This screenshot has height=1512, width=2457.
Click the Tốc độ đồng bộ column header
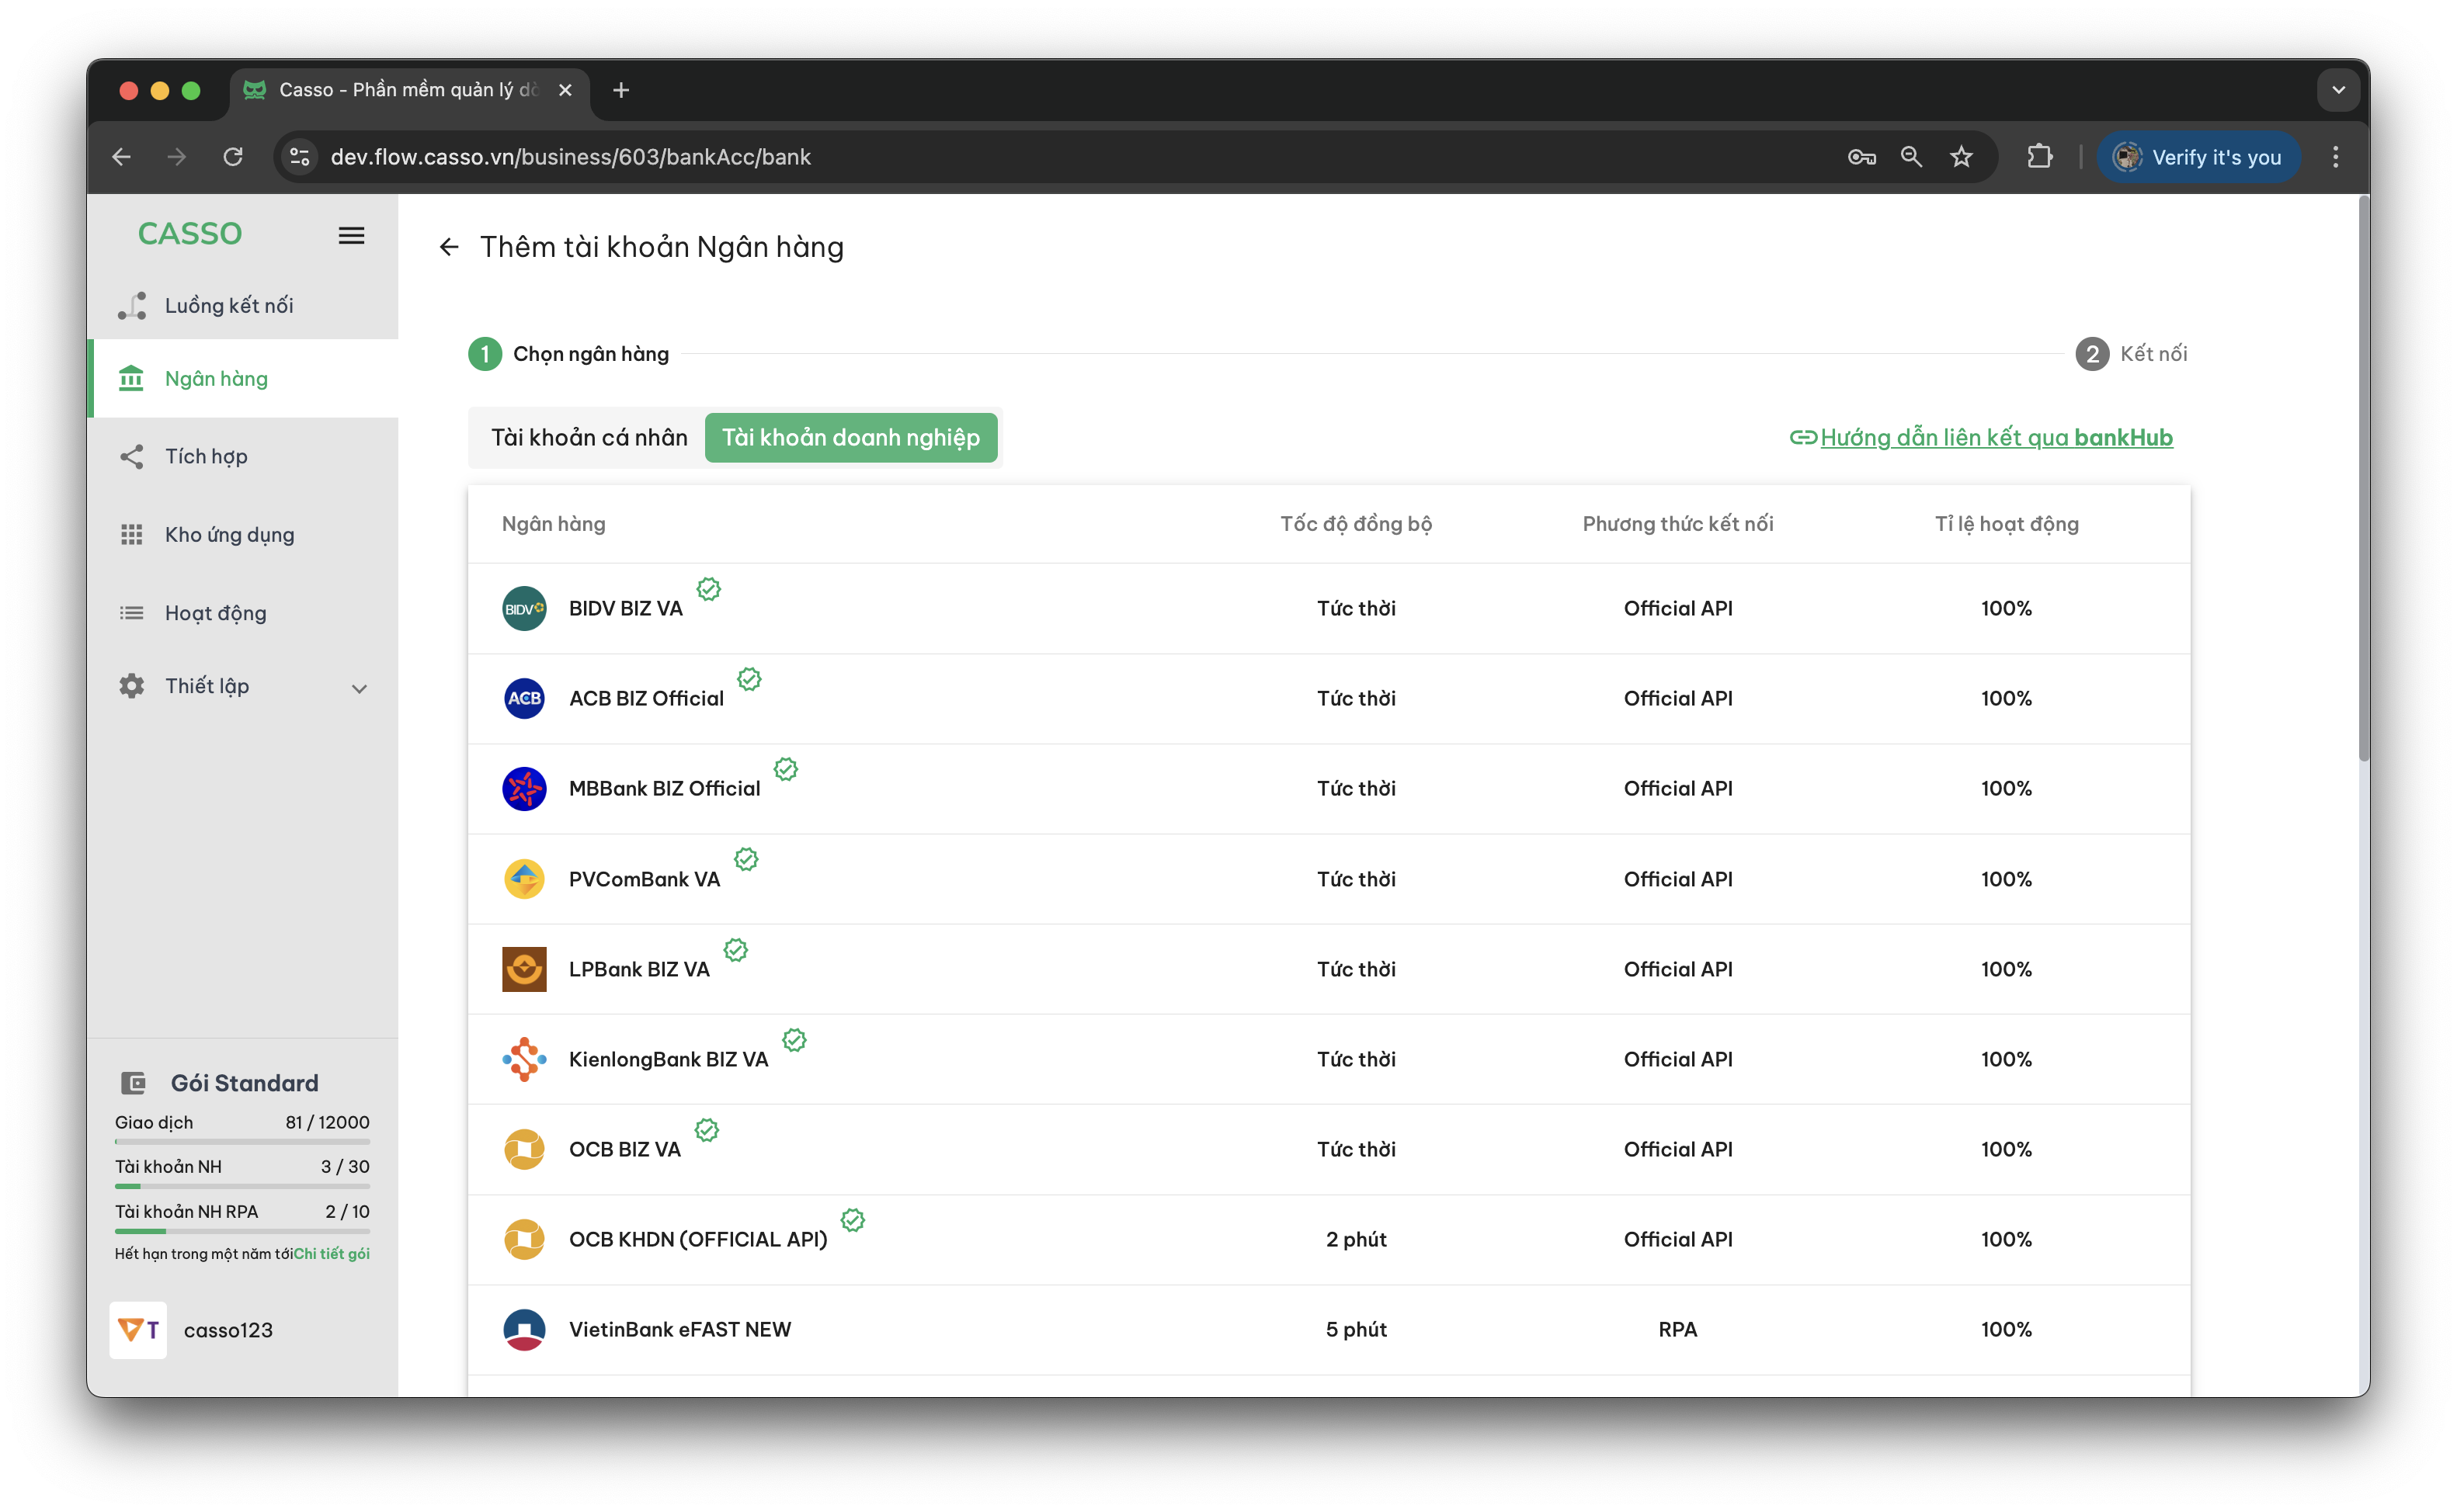1356,524
